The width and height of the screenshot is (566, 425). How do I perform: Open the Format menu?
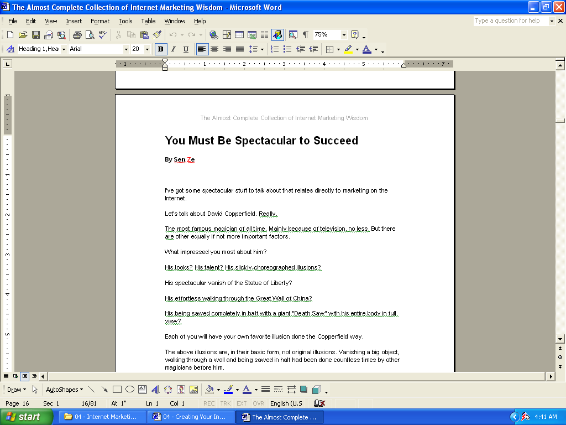100,21
